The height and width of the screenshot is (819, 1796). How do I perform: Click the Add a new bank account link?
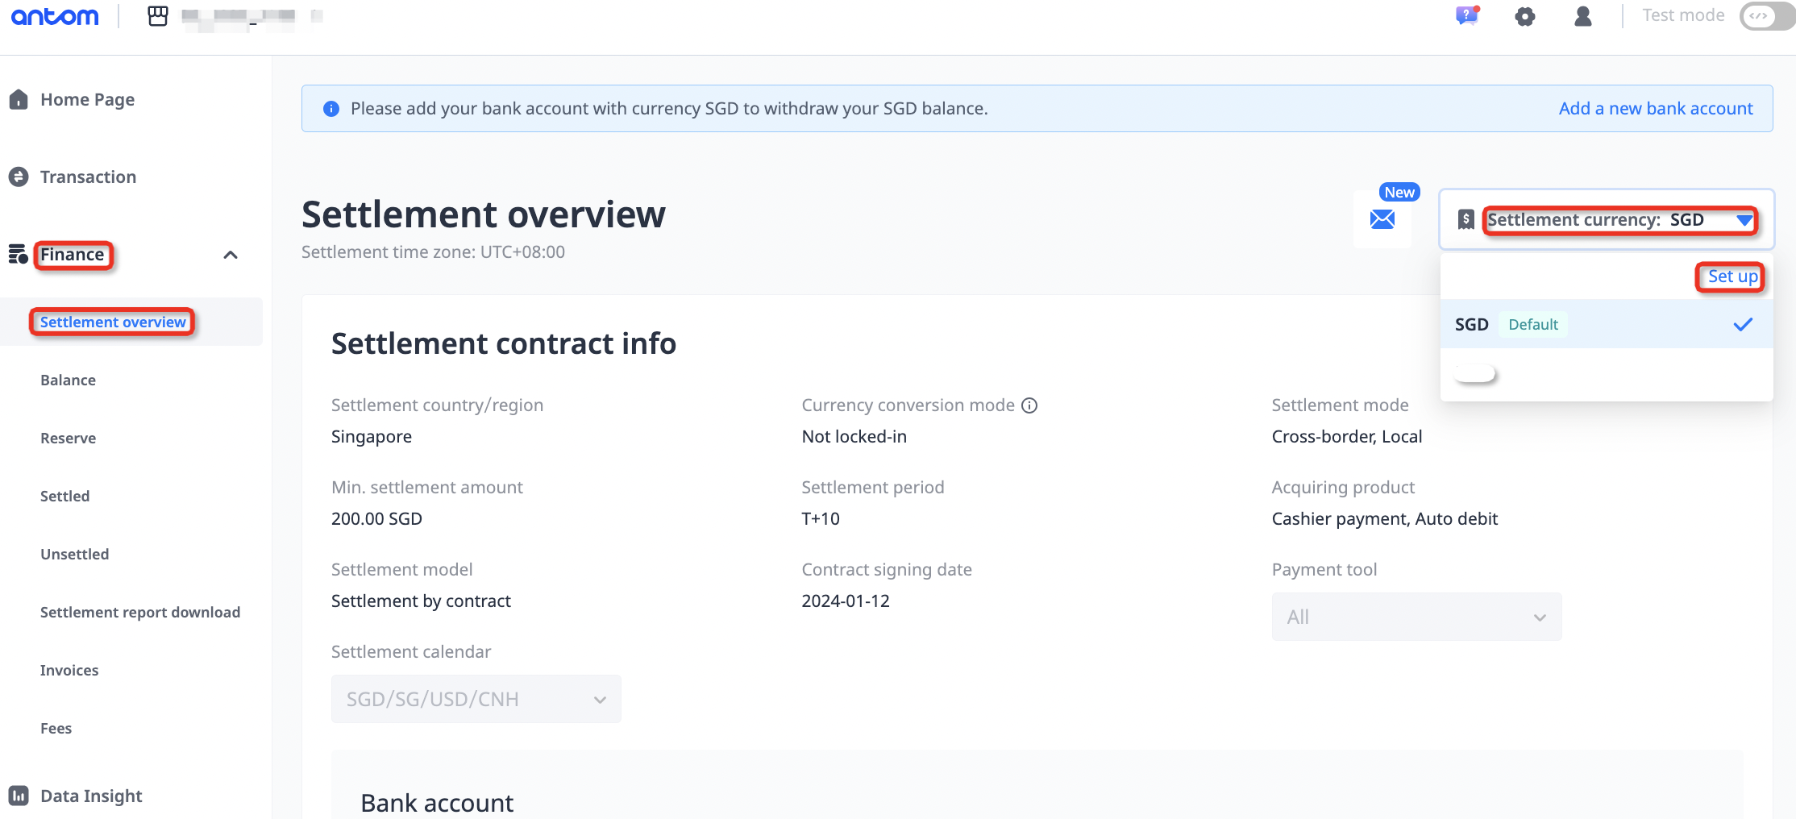1655,108
